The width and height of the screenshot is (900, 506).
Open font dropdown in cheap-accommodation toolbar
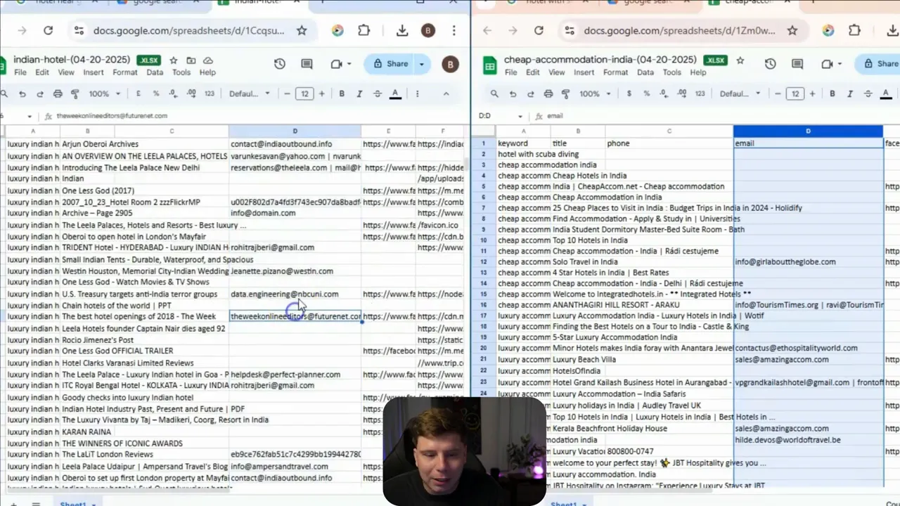[x=740, y=93]
